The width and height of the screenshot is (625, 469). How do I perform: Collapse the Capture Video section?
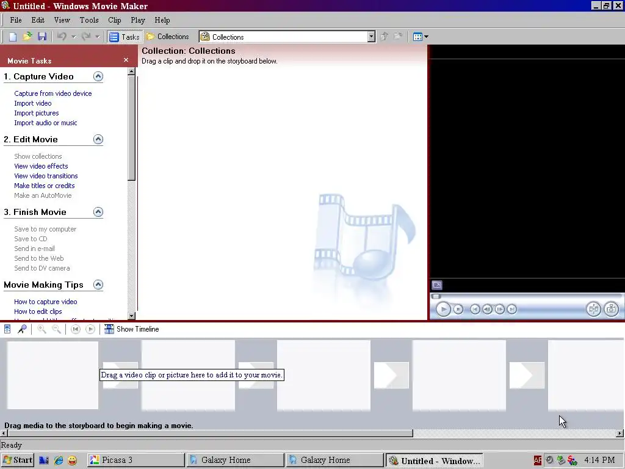[98, 76]
